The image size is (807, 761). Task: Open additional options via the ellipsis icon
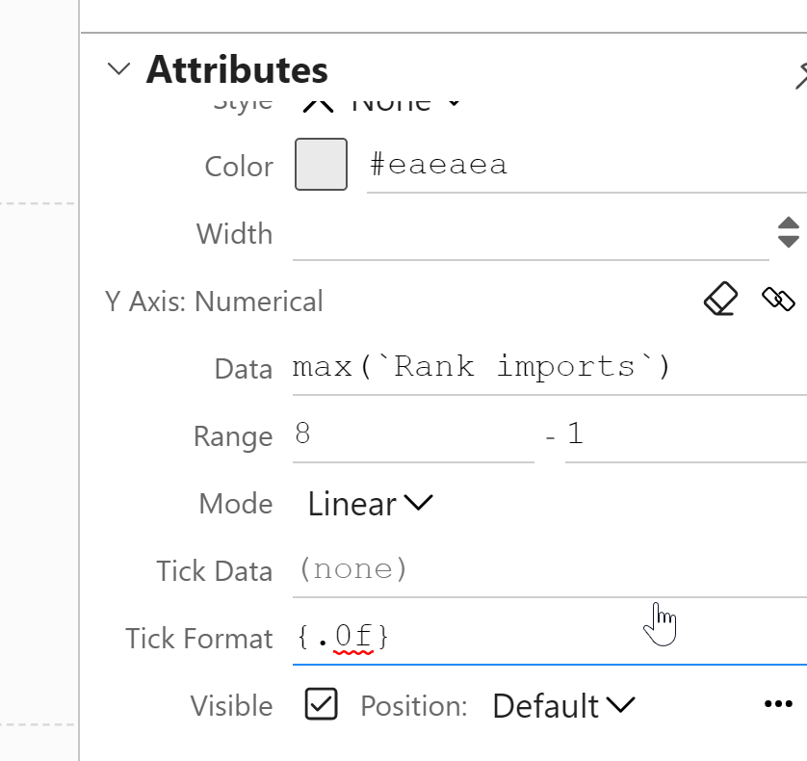coord(777,704)
